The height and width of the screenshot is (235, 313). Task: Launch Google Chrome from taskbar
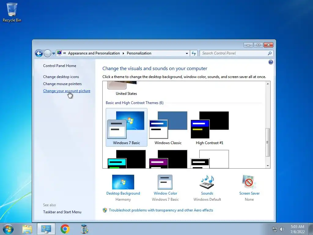coord(65,229)
